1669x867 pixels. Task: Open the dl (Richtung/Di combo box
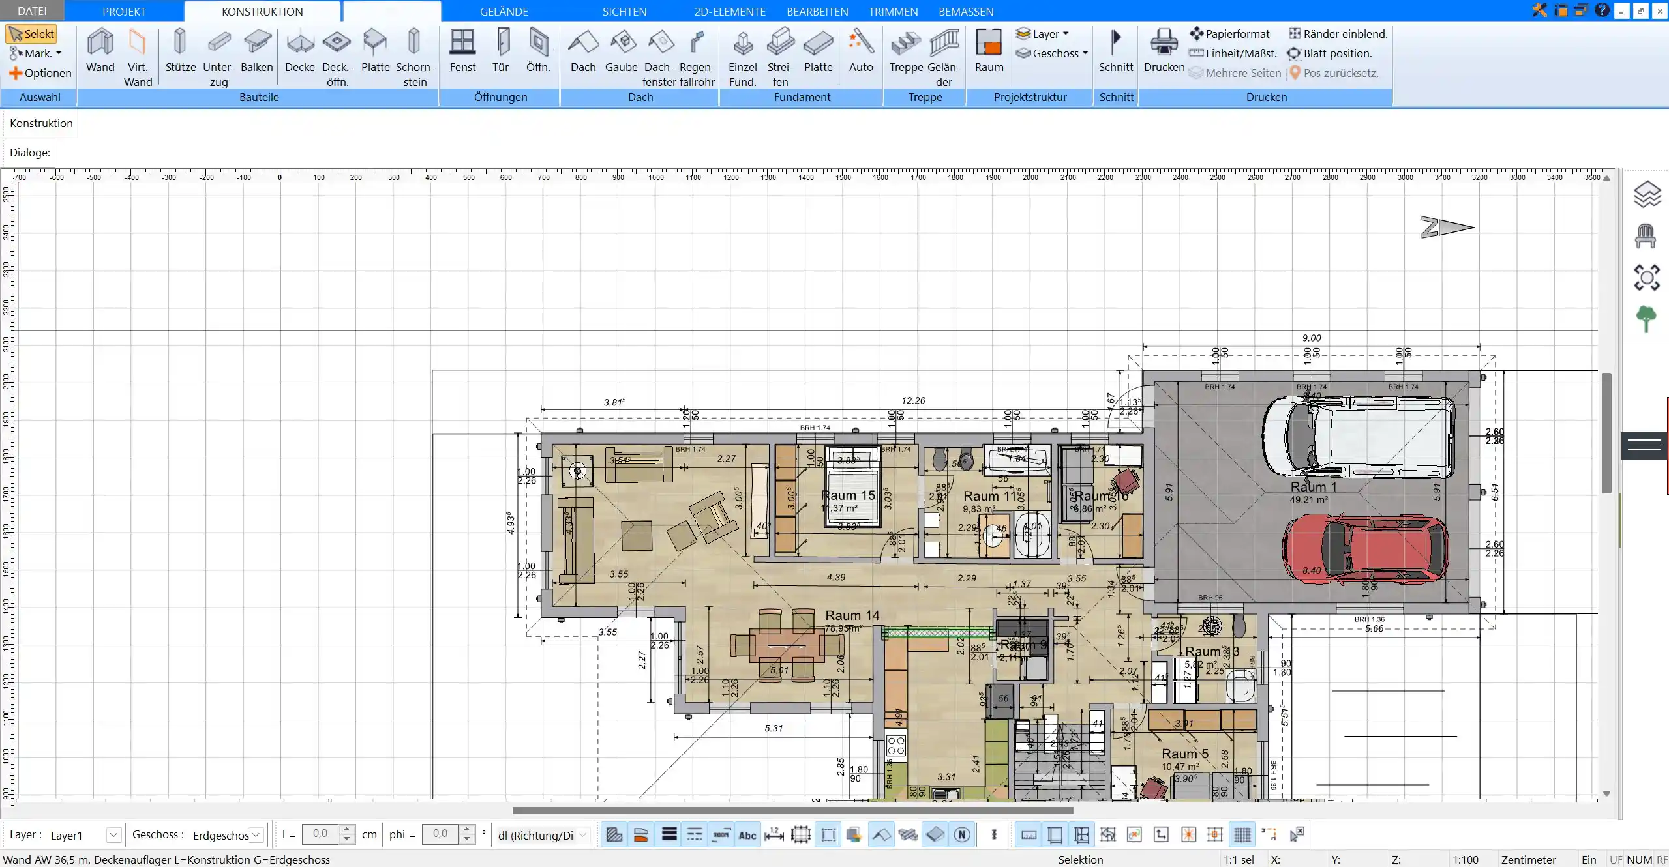coord(543,835)
